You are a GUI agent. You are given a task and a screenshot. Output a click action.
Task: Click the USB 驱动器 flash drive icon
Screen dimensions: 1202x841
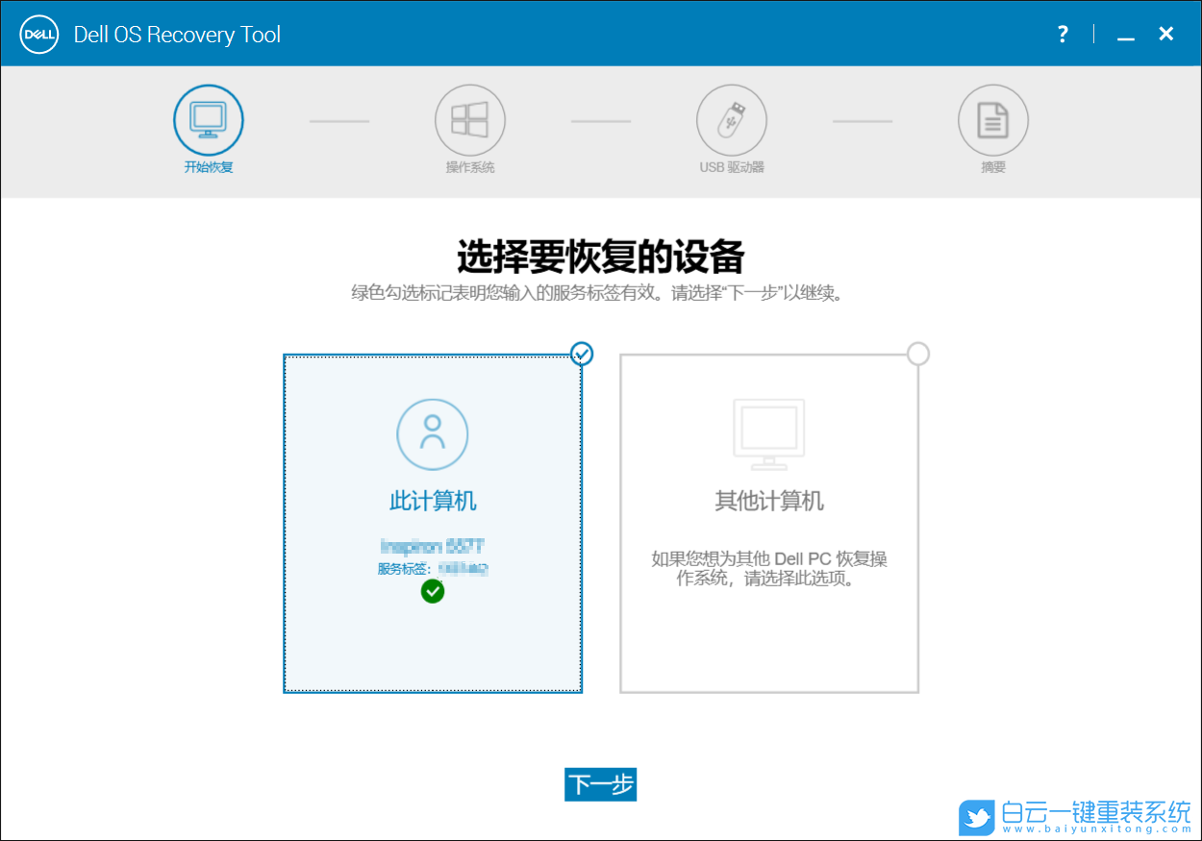[x=732, y=119]
